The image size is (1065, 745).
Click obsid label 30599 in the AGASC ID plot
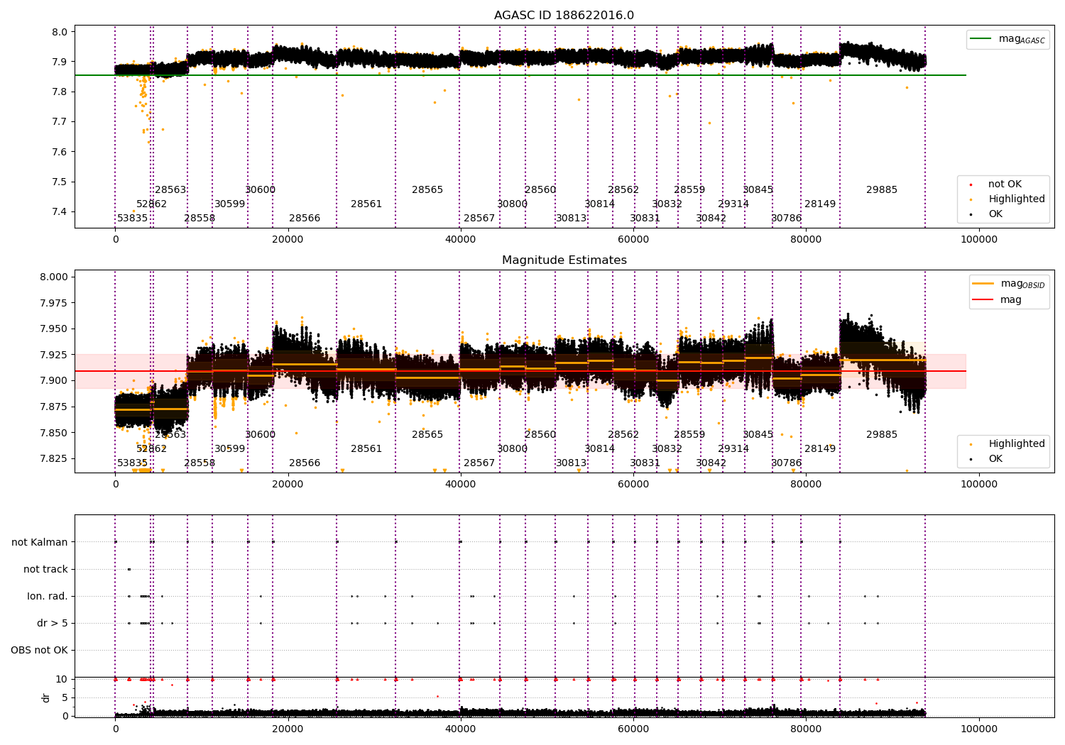point(230,204)
